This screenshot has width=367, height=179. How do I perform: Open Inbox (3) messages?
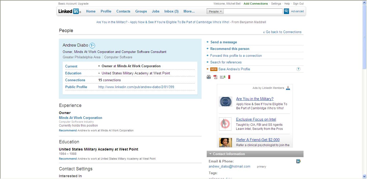(172, 11)
